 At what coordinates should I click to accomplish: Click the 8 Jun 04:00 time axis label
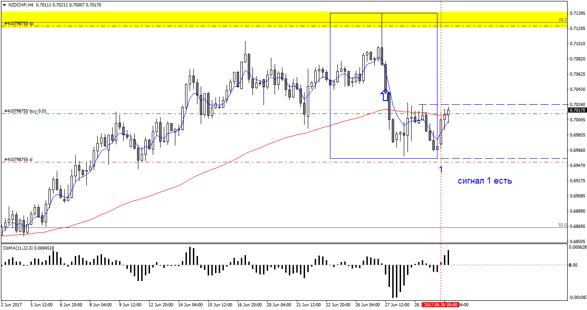coord(101,305)
